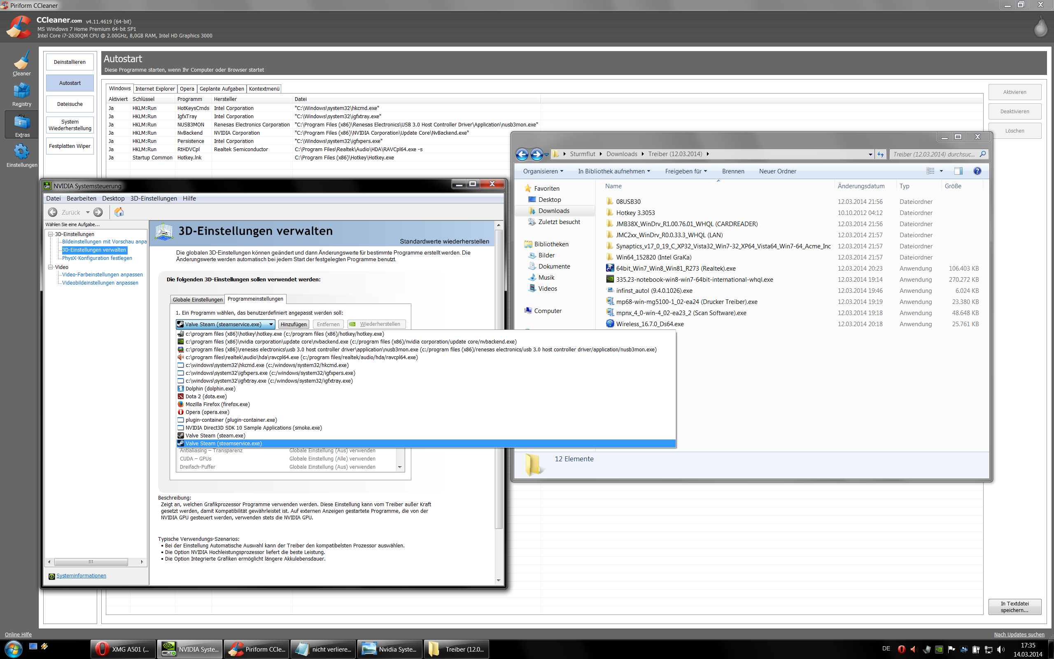Toggle the Explorer preview pane icon

pos(958,171)
